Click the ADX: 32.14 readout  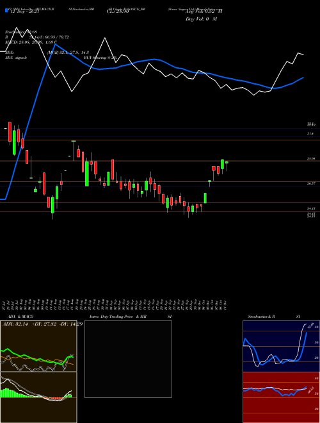[15, 324]
